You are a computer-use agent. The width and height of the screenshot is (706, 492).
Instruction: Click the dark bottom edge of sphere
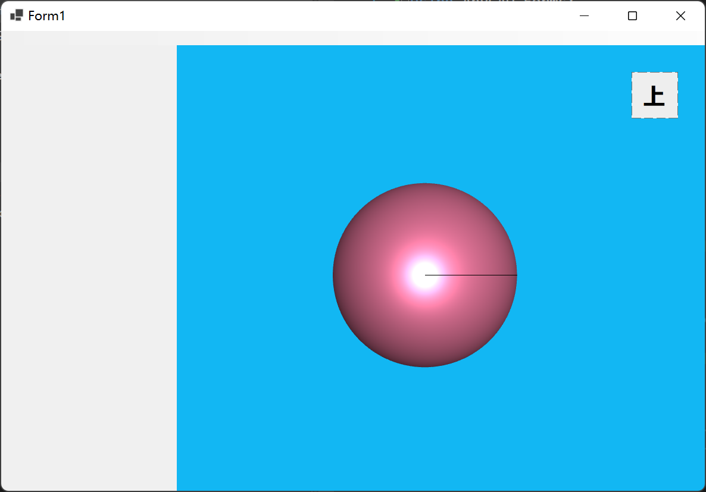coord(424,364)
